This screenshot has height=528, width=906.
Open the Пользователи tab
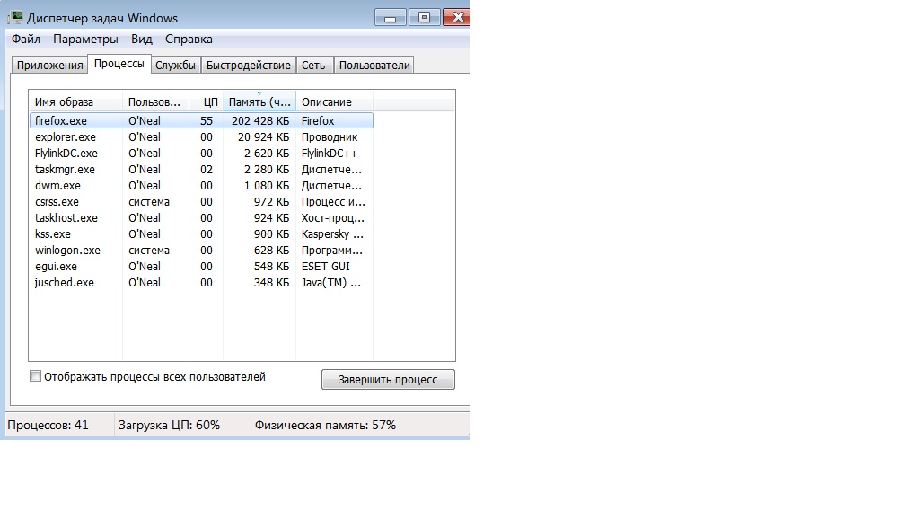(x=374, y=66)
